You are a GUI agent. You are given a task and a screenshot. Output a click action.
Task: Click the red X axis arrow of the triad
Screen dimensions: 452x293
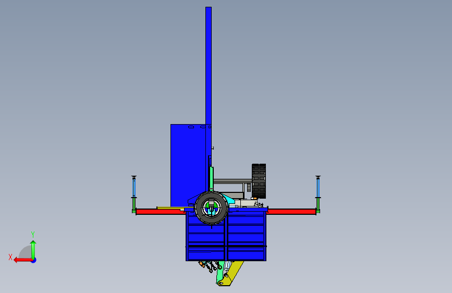click(22, 260)
